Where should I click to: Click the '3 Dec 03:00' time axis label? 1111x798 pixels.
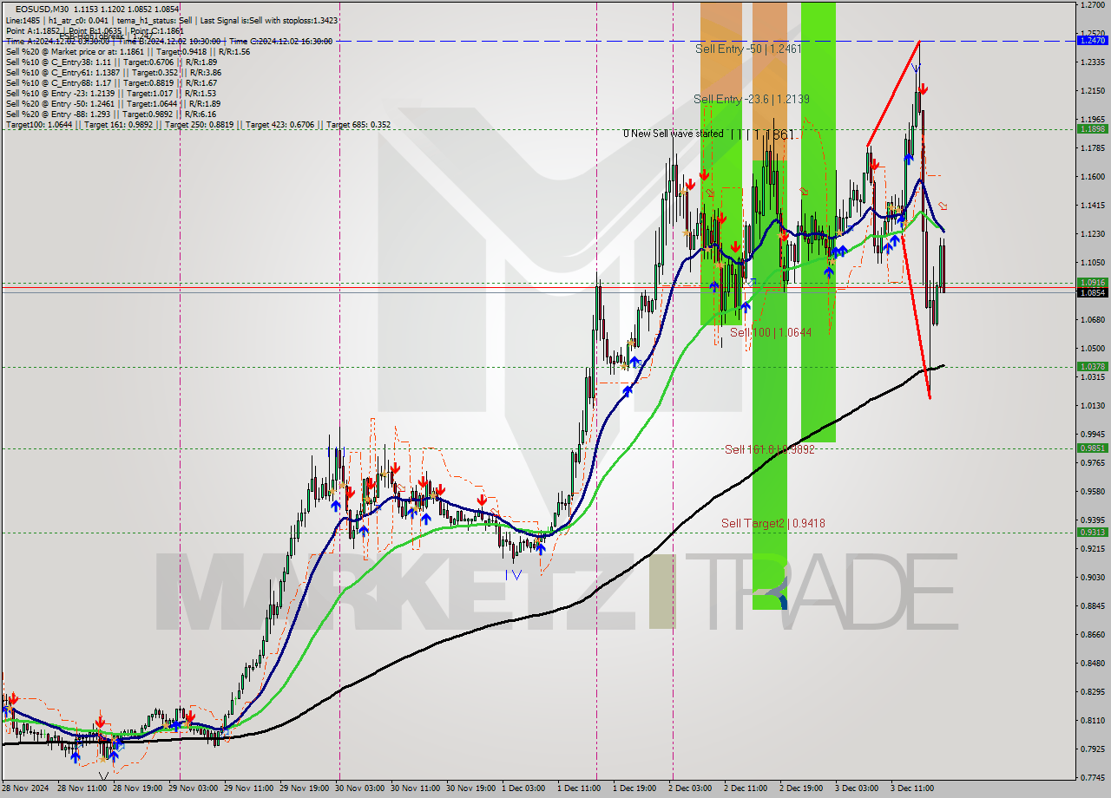(858, 788)
